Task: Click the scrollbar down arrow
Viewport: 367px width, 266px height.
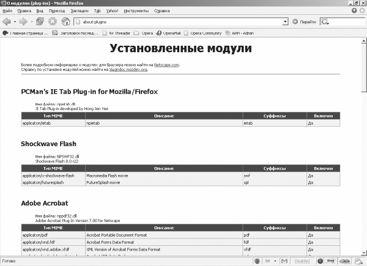Action: pyautogui.click(x=364, y=253)
